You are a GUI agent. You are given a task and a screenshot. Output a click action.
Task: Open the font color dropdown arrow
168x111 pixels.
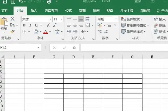pyautogui.click(x=50, y=32)
